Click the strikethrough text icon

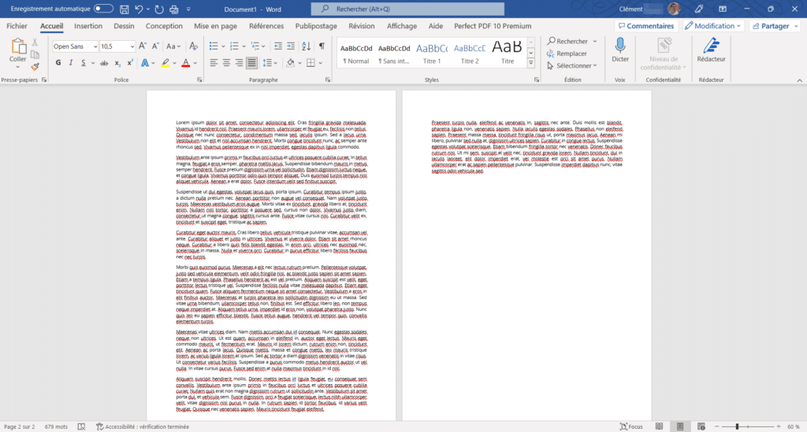102,63
